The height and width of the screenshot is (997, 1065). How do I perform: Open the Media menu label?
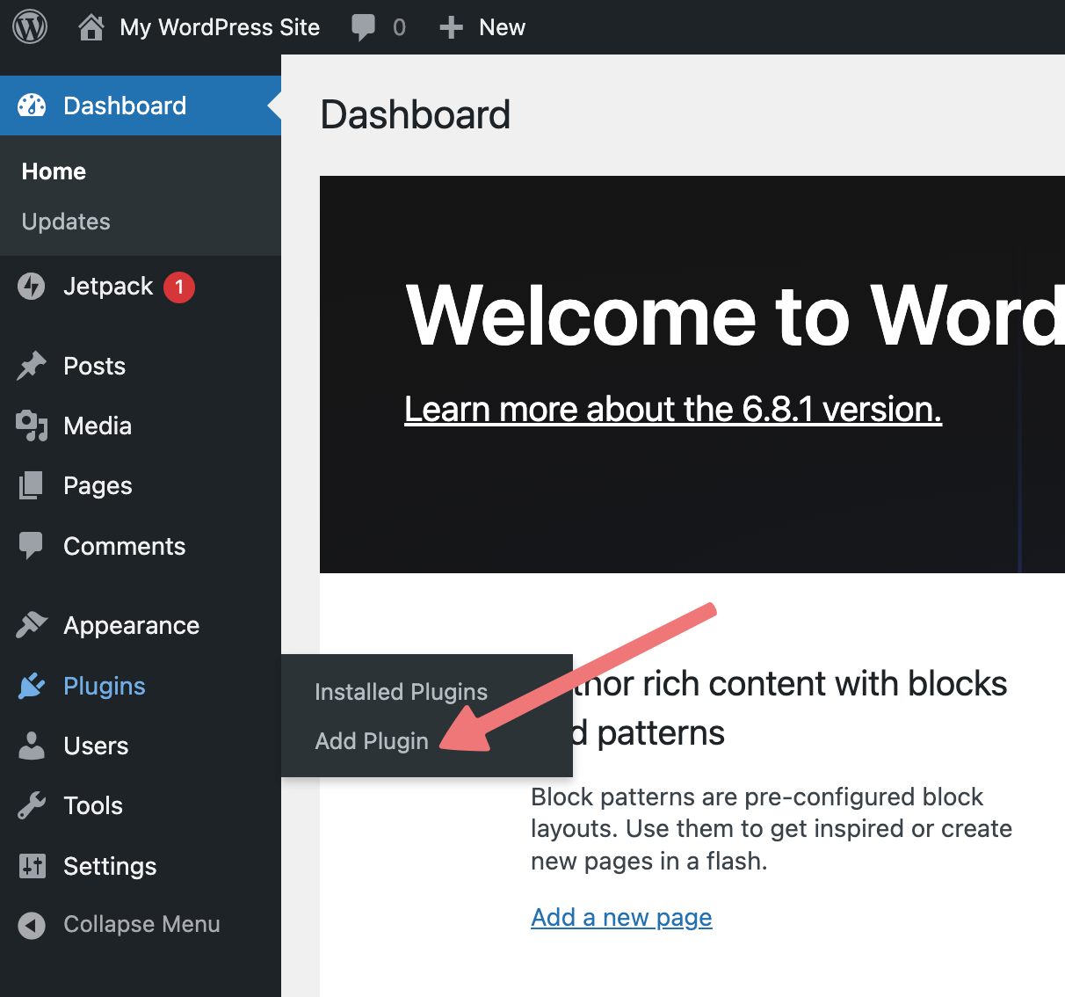[98, 426]
